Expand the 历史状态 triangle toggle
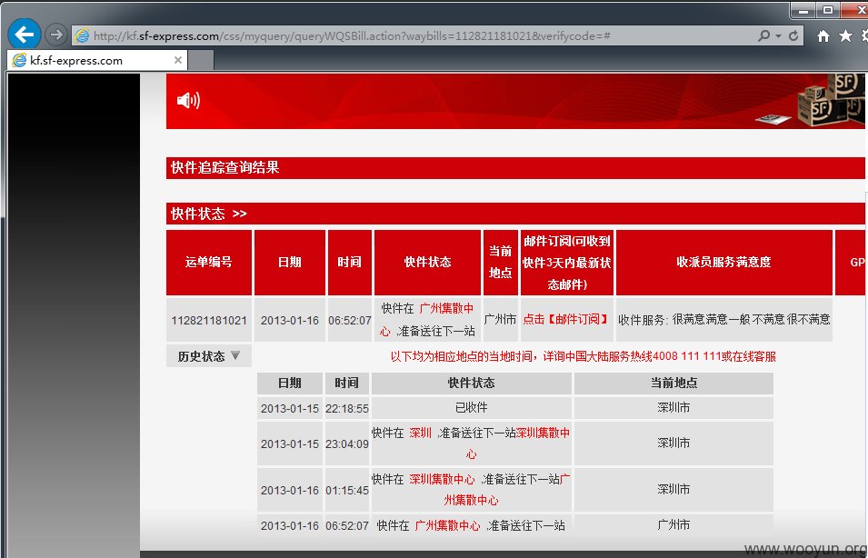 pos(235,354)
